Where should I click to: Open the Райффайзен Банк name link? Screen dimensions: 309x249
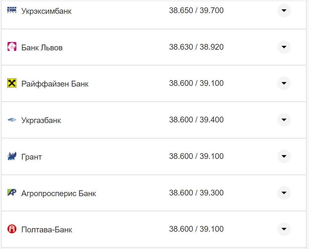click(55, 84)
